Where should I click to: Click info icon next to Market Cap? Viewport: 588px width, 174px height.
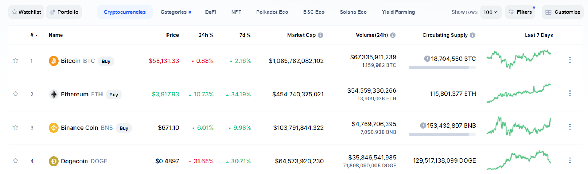click(320, 35)
